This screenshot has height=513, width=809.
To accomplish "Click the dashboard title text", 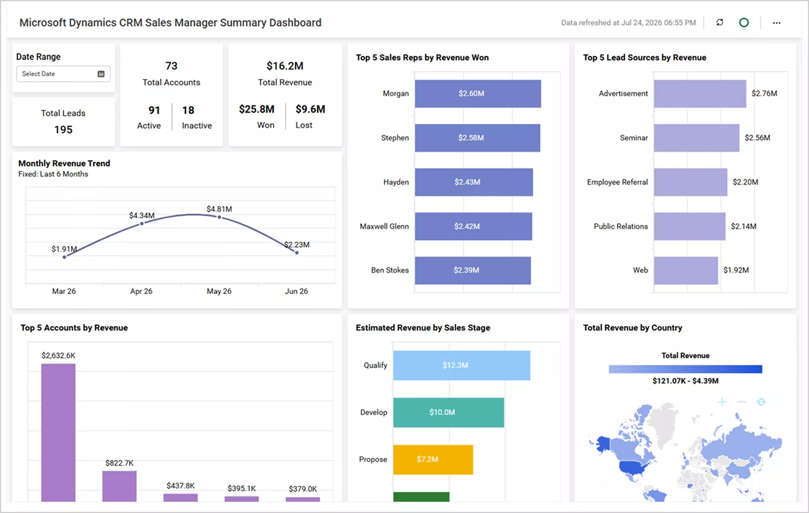I will [x=171, y=22].
